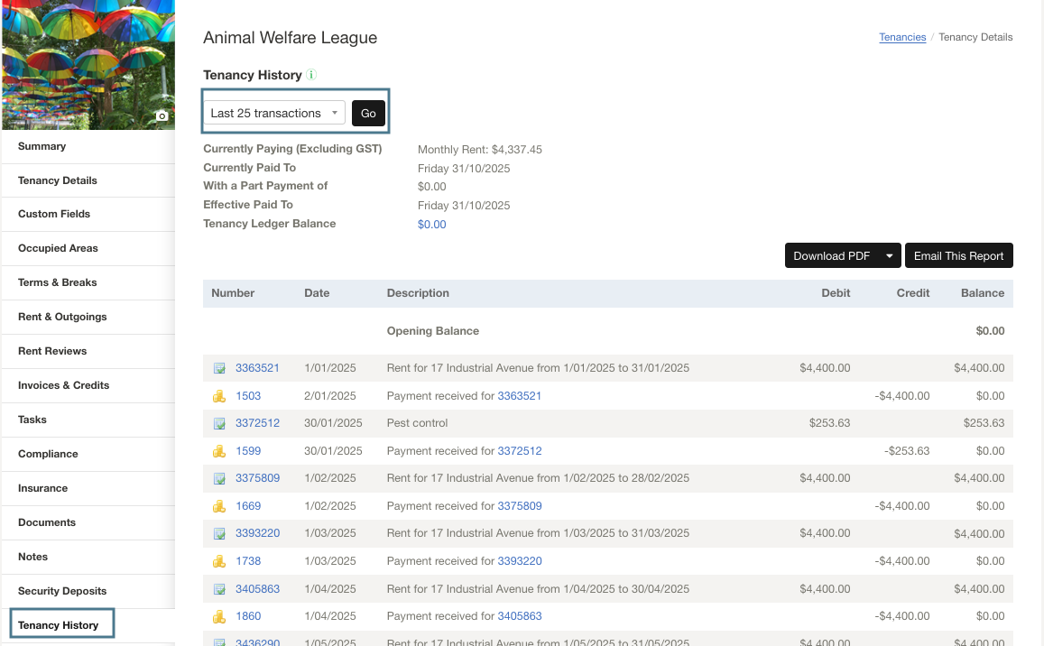This screenshot has height=646, width=1044.
Task: Click the coin icon beside payment 1669
Action: (218, 505)
